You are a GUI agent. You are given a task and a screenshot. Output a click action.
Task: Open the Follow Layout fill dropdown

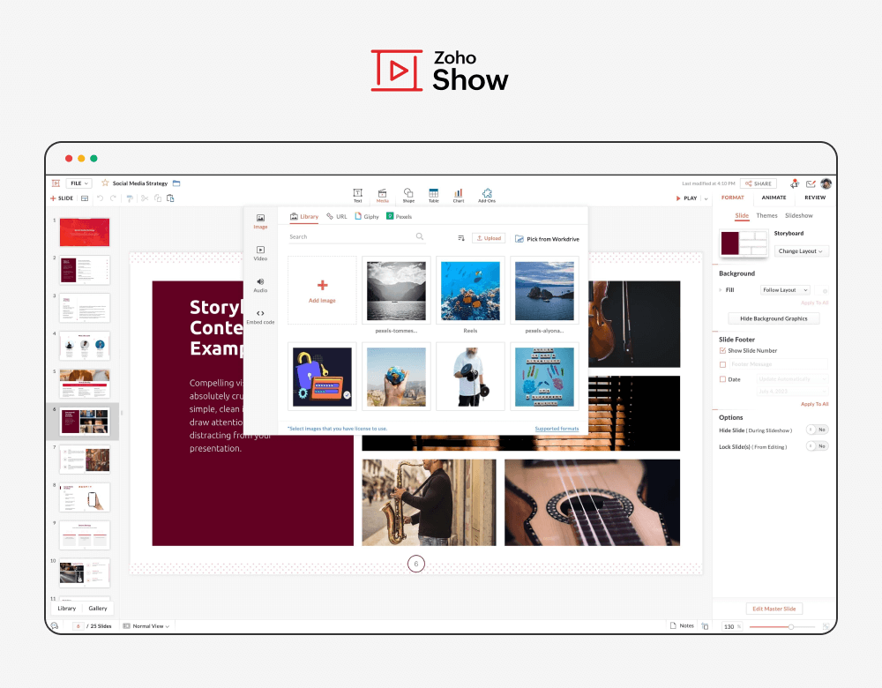coord(785,289)
